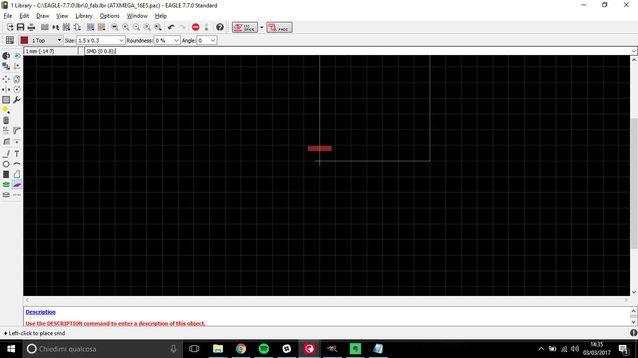Open the Options menu
This screenshot has height=358, width=638.
coord(110,16)
